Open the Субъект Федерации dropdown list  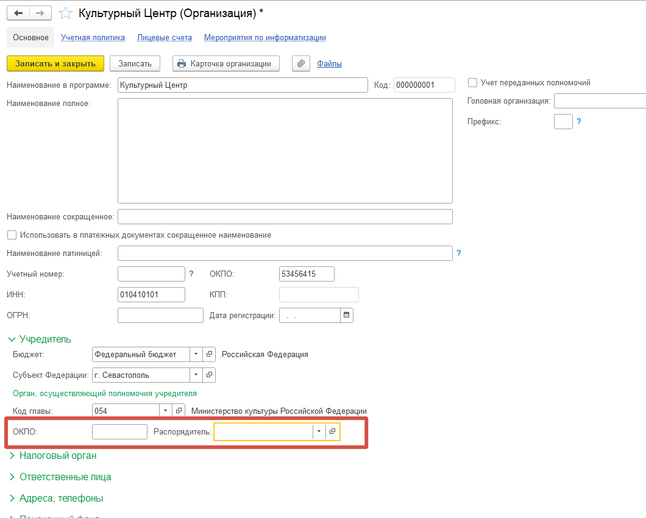[196, 375]
